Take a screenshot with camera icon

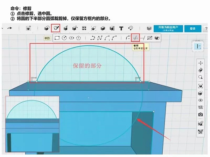click(201, 114)
